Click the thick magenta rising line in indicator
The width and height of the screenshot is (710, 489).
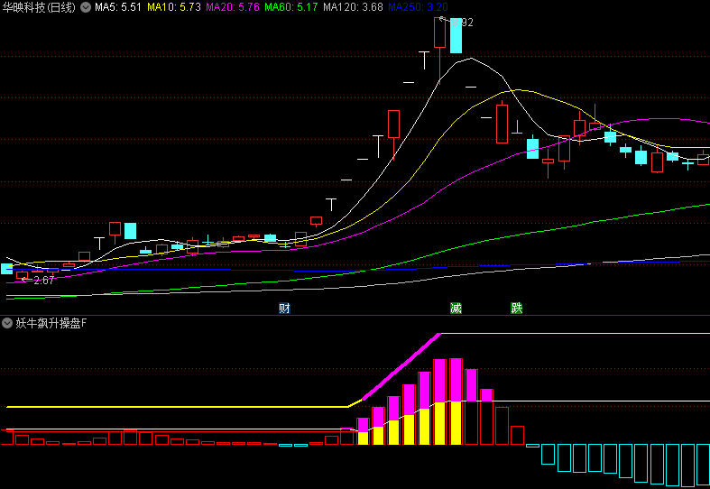[401, 367]
